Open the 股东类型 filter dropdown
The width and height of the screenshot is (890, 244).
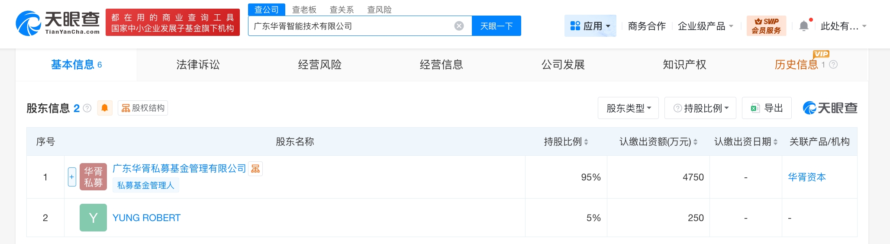click(x=628, y=108)
